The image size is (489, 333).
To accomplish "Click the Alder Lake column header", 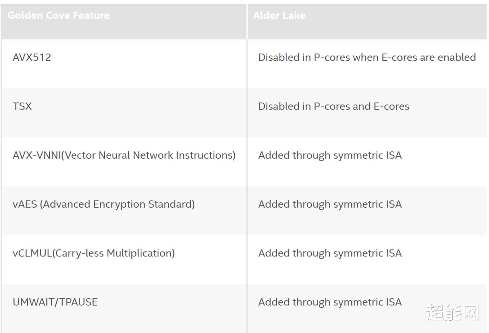I will point(367,22).
